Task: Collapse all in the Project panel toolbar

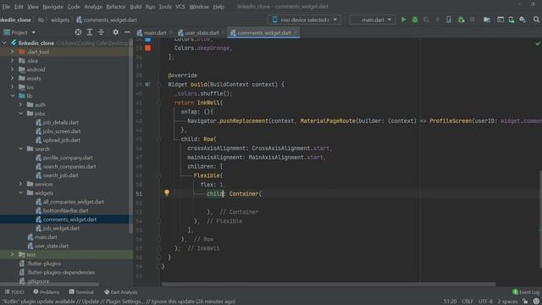Action: tap(101, 32)
